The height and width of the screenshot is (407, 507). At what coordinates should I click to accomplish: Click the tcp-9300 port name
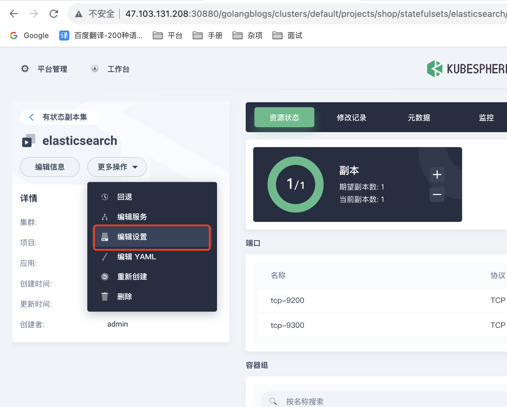[287, 325]
